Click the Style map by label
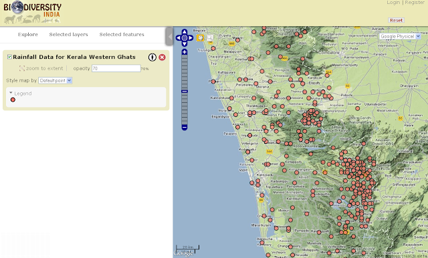This screenshot has width=428, height=258. 21,80
